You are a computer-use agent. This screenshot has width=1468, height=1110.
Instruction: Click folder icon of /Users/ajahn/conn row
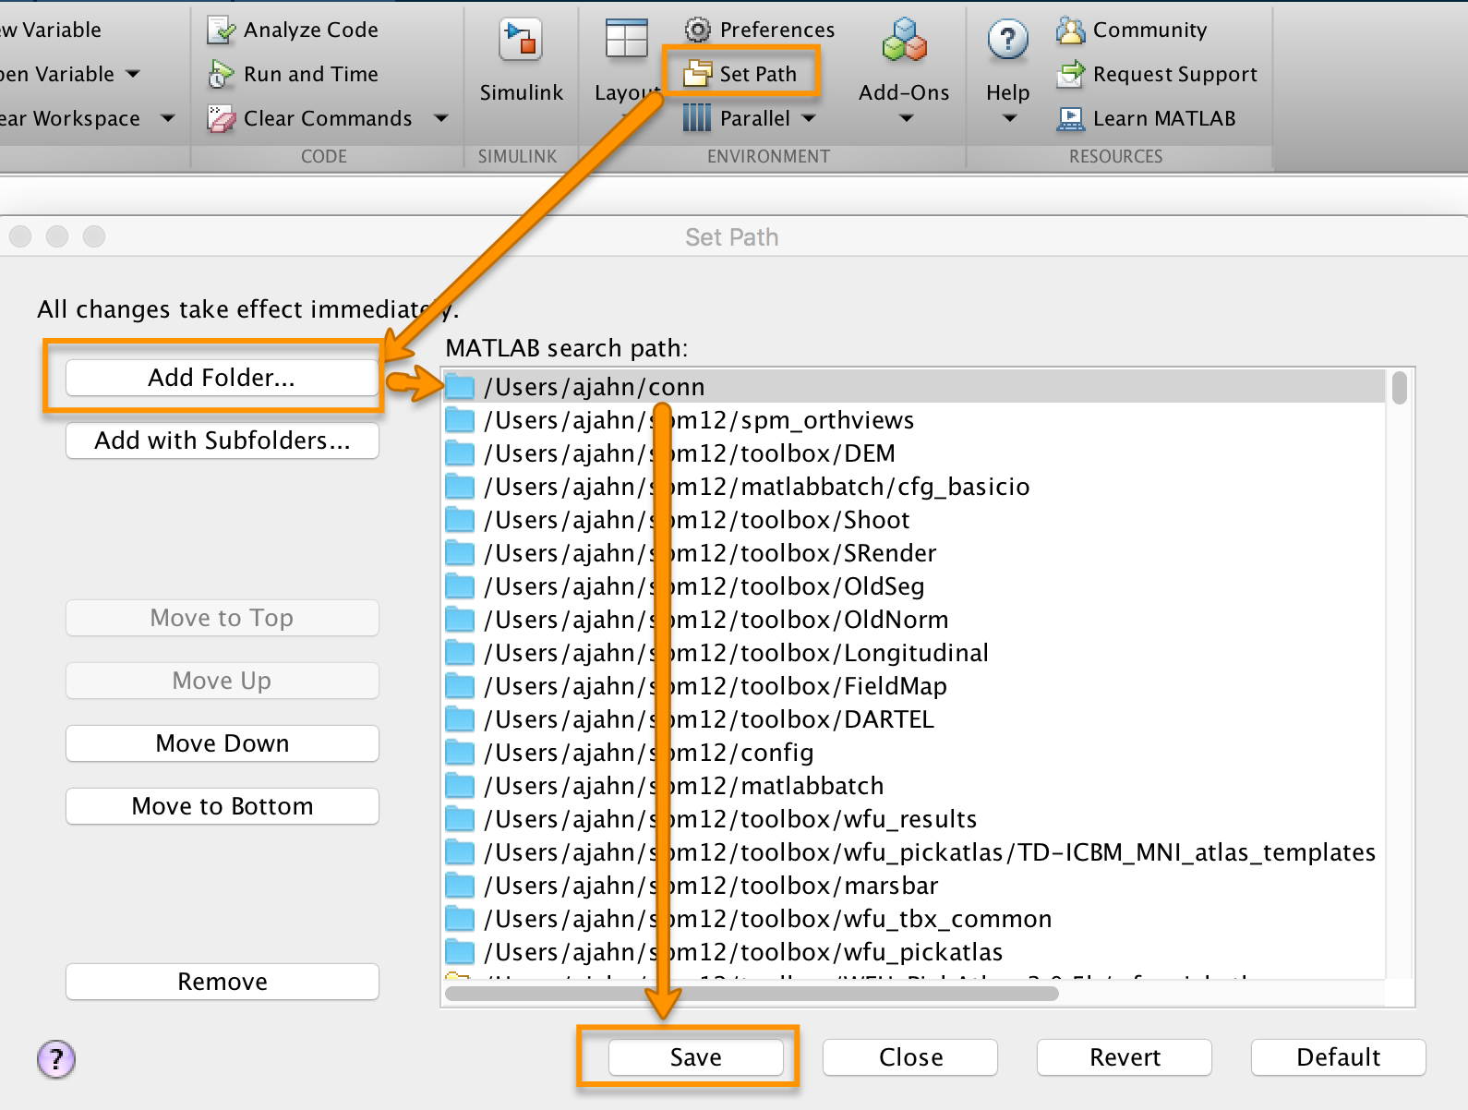(x=459, y=387)
